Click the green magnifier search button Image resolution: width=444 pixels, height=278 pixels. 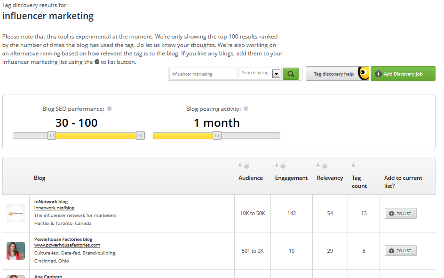coord(291,74)
